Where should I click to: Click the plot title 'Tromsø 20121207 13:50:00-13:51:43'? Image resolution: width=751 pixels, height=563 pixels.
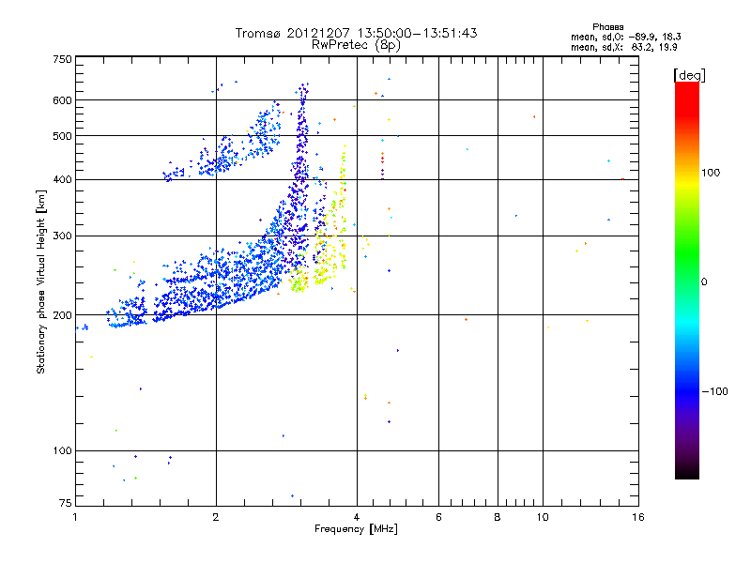(356, 33)
